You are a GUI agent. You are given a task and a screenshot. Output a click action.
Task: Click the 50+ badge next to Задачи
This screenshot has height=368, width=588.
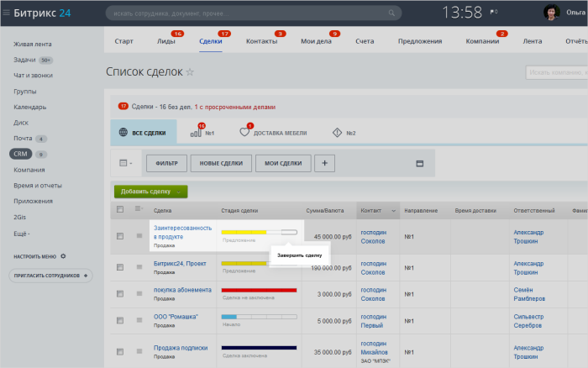click(x=45, y=60)
